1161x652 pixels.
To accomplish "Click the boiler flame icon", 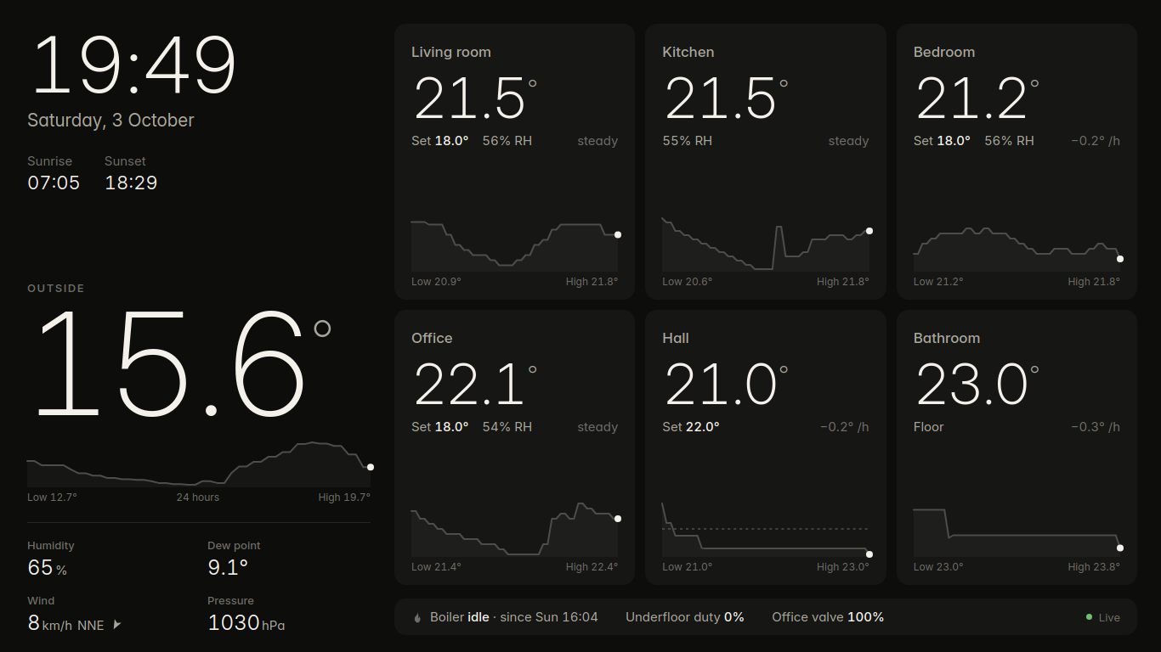I will (417, 618).
